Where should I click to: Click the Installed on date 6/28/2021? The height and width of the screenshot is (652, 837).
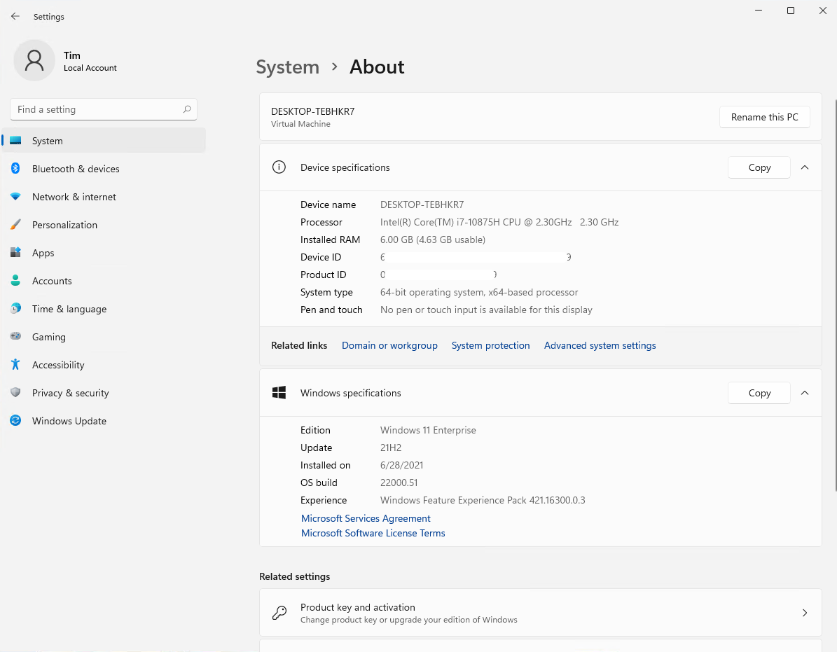pyautogui.click(x=401, y=465)
